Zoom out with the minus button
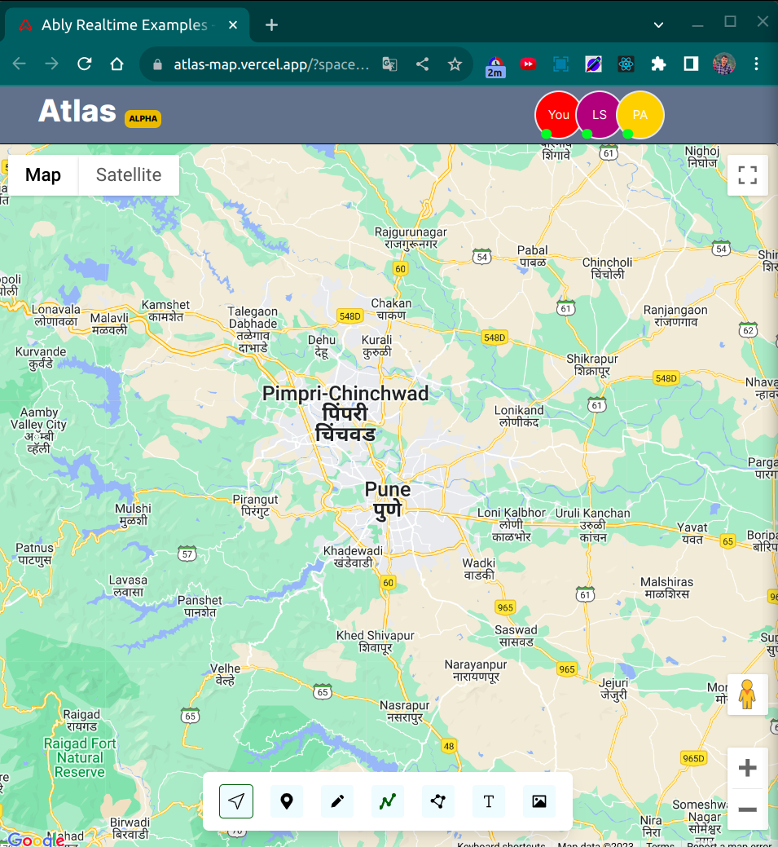The height and width of the screenshot is (847, 778). (747, 810)
